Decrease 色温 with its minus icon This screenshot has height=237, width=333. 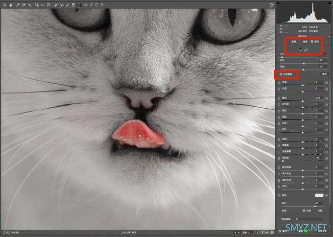[279, 83]
